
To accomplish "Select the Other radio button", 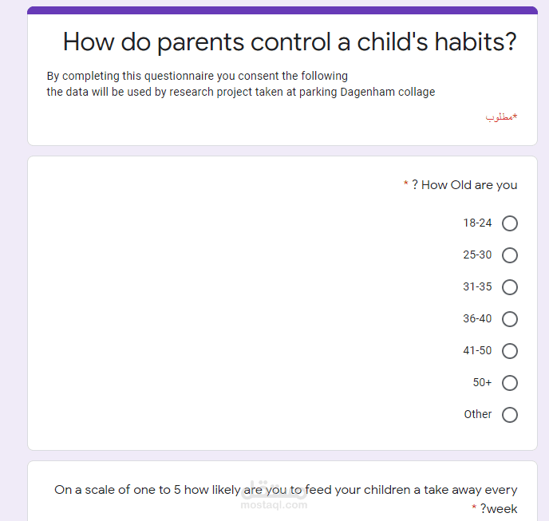I will 510,415.
